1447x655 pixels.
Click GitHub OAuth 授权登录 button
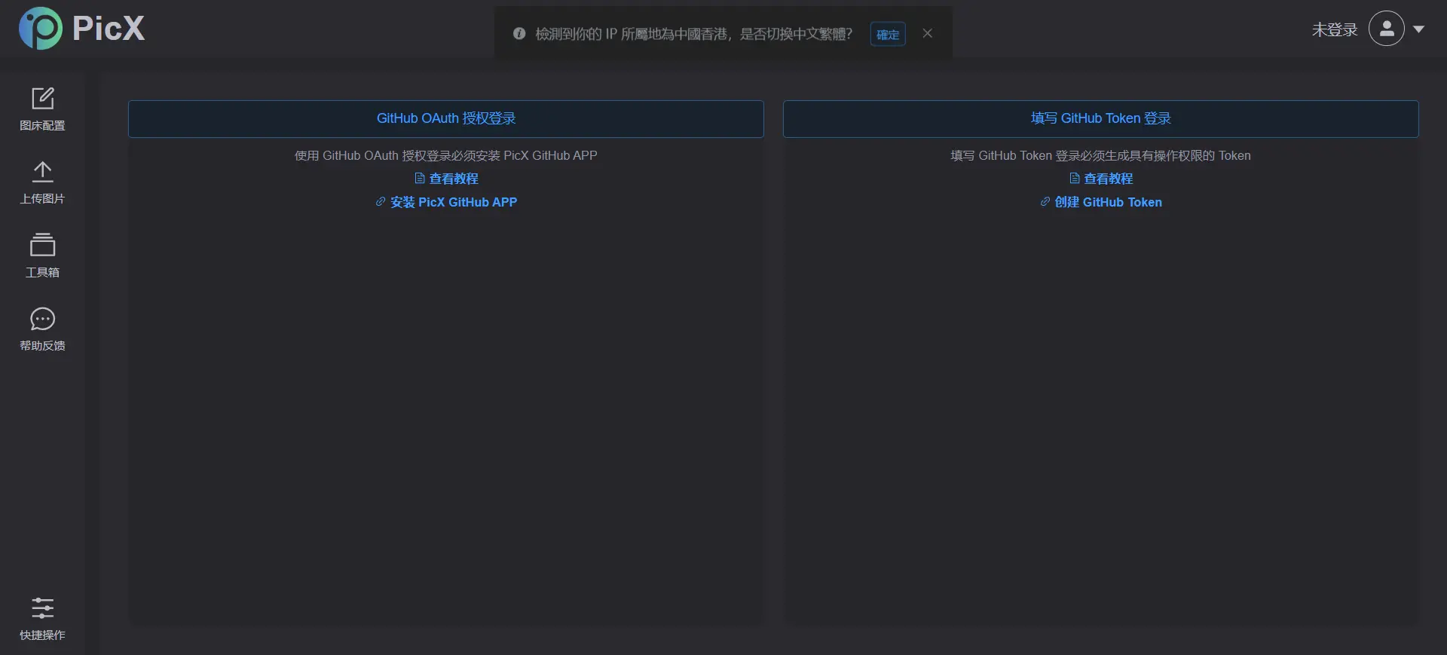446,119
